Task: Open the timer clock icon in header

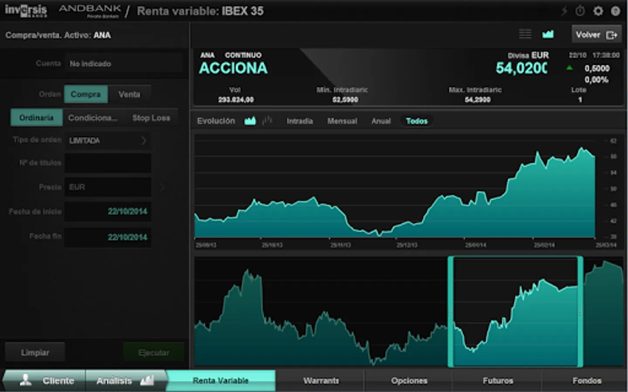Action: tap(580, 11)
